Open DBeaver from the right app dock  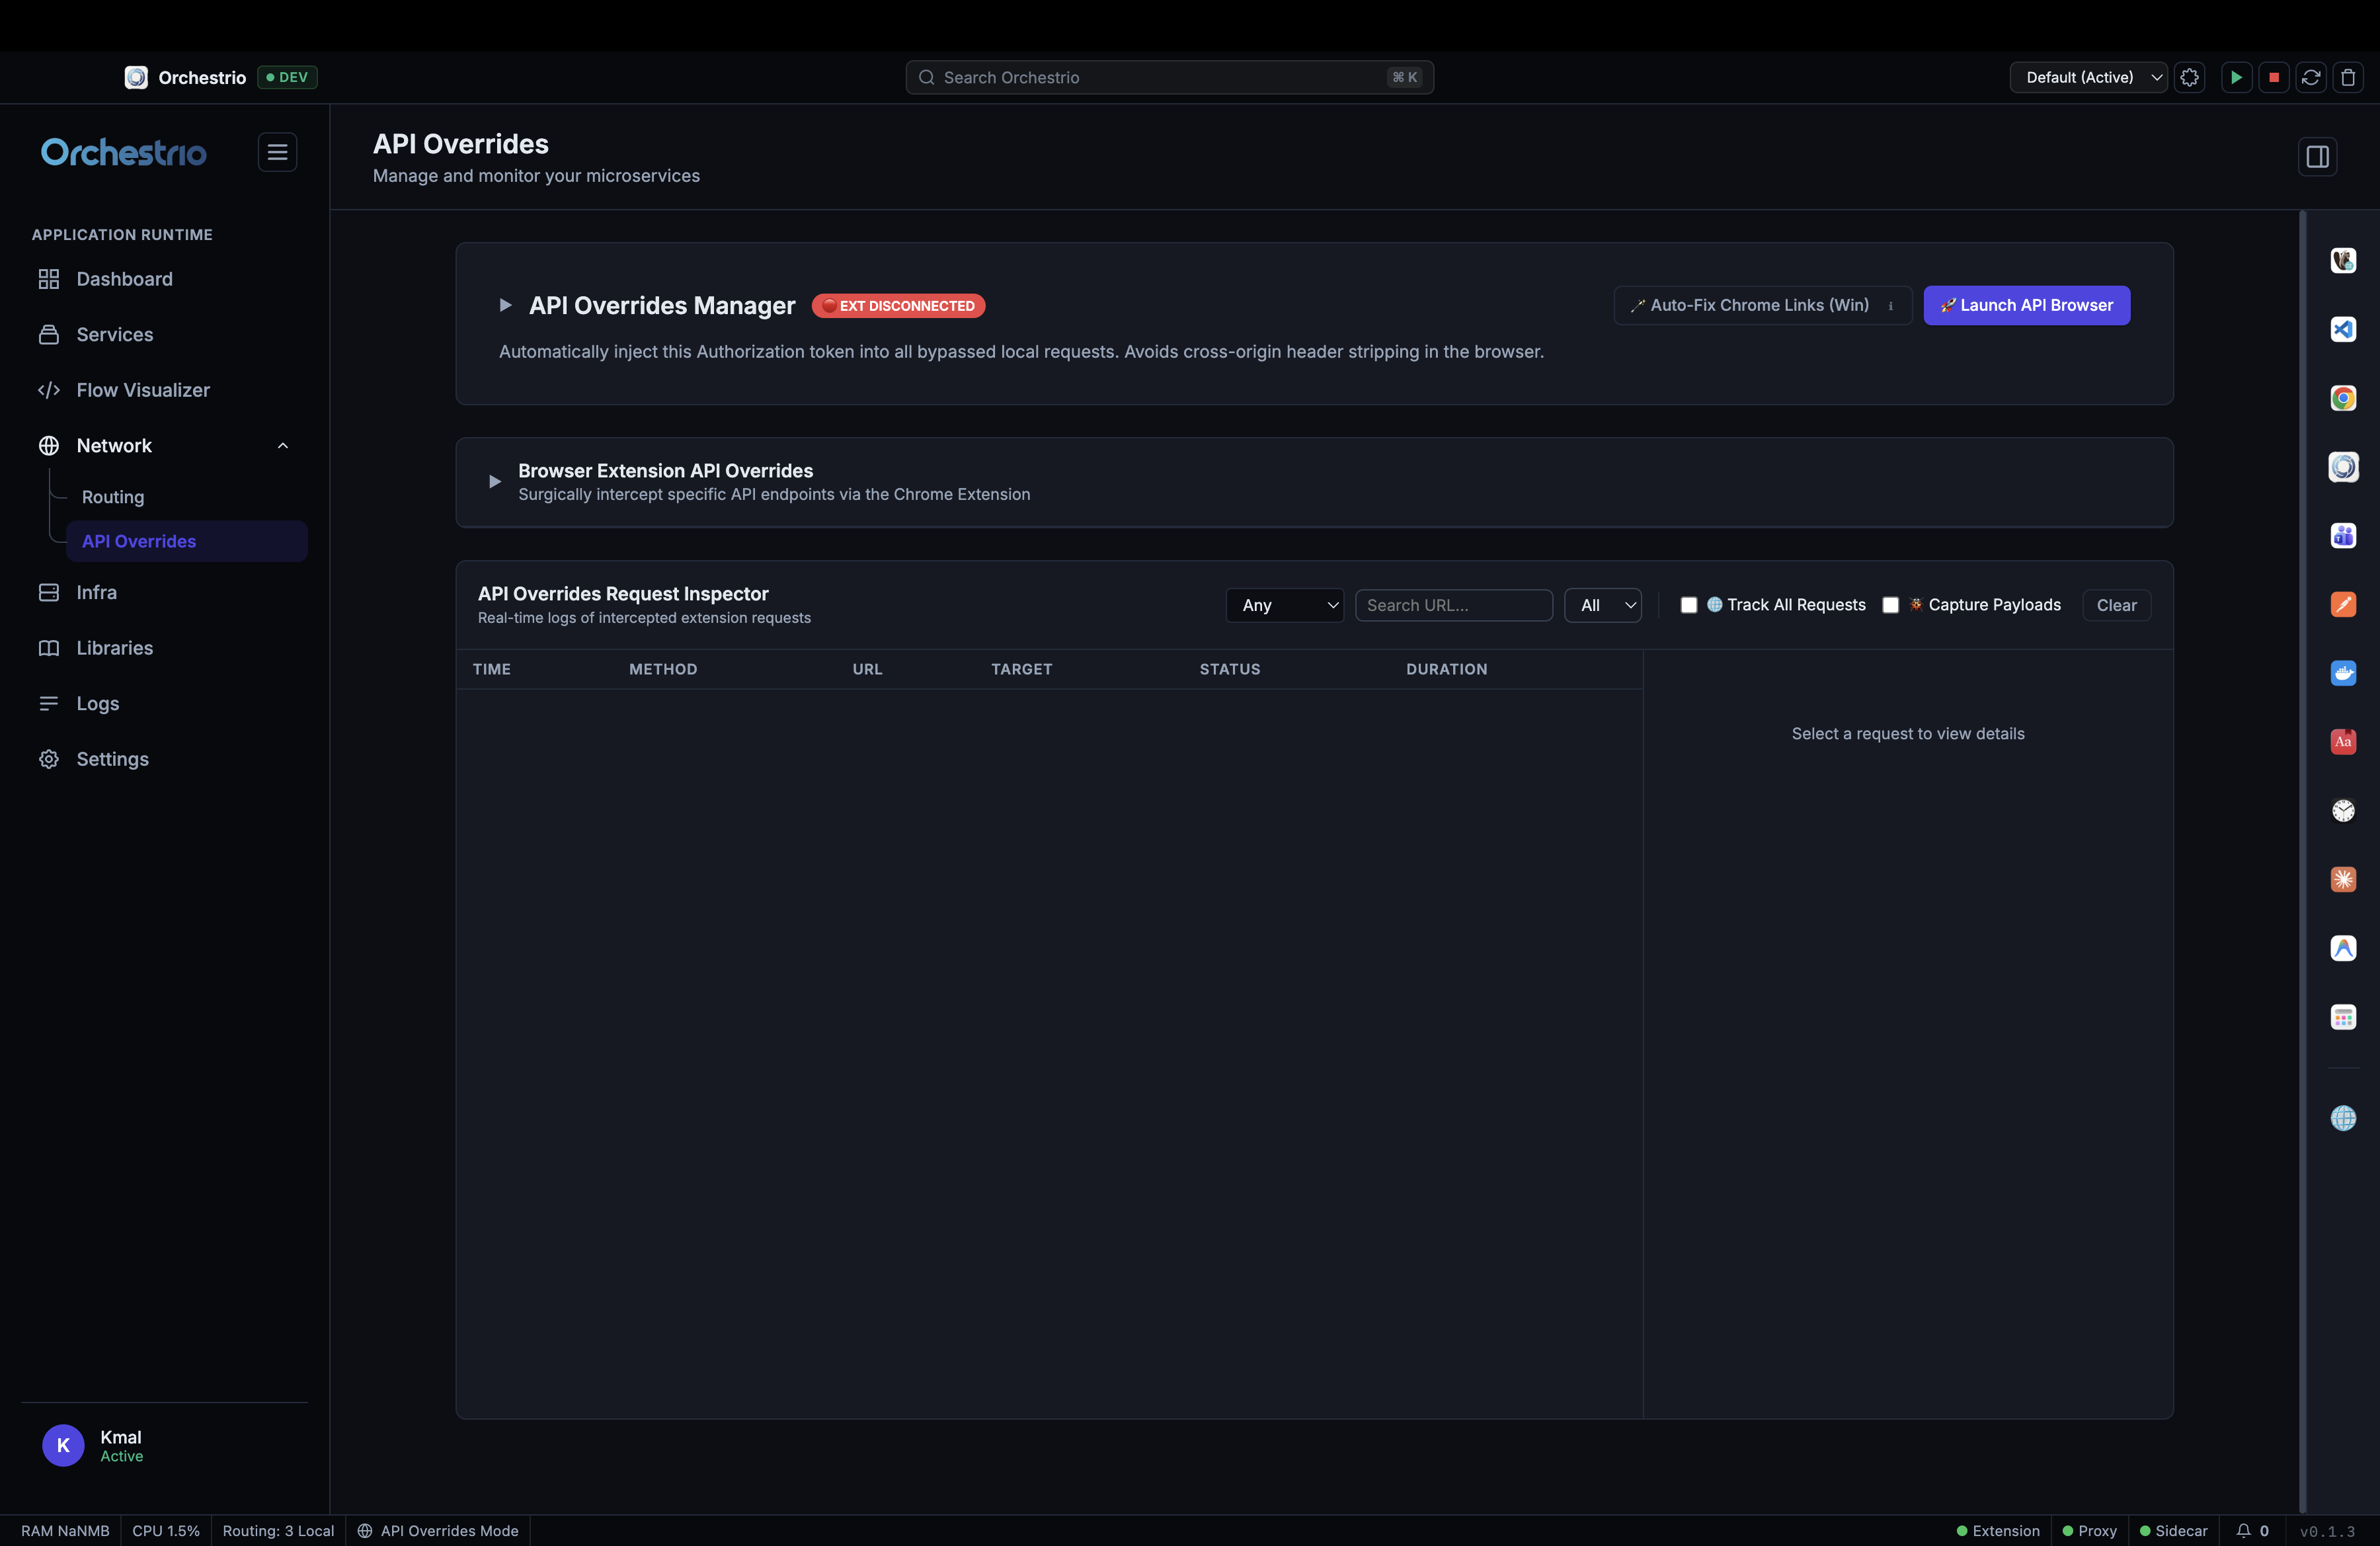click(x=2343, y=260)
